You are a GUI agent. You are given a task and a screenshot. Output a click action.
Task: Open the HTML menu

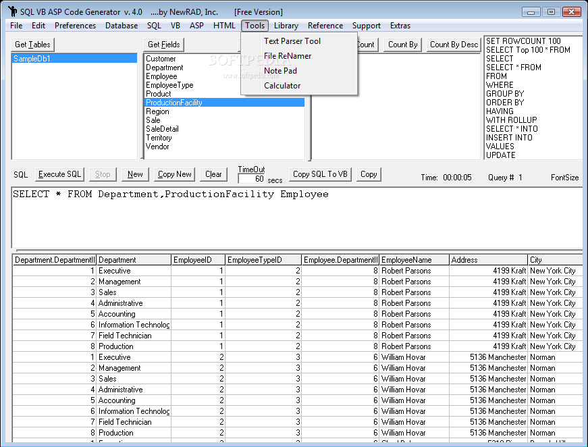click(x=224, y=26)
